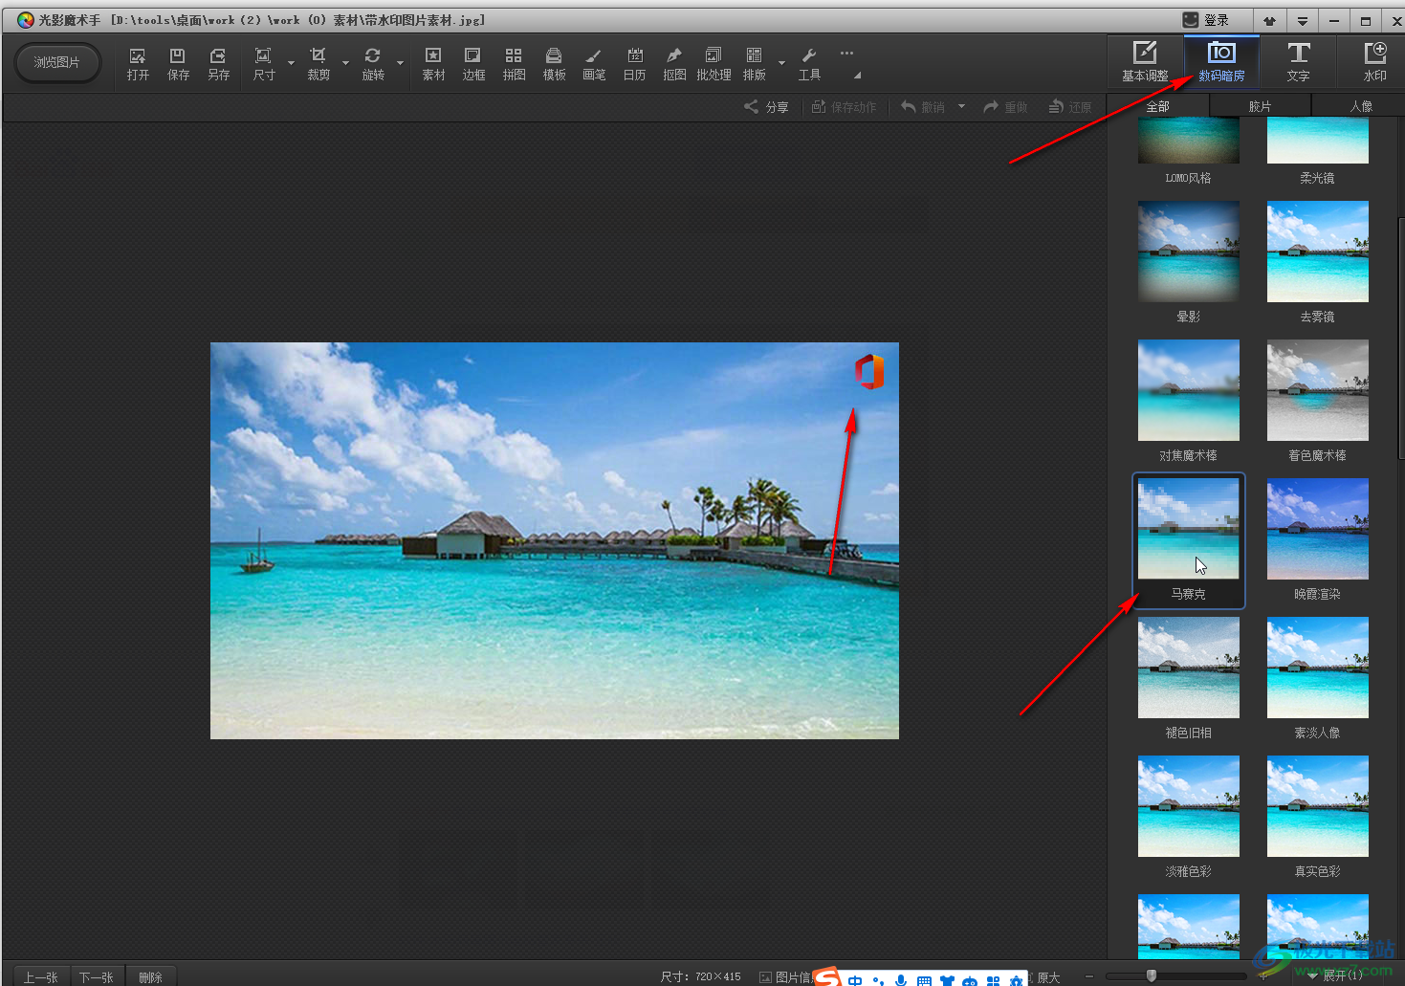Viewport: 1405px width, 986px height.
Task: Apply the 去雾镜 dehaze effect
Action: pyautogui.click(x=1317, y=252)
